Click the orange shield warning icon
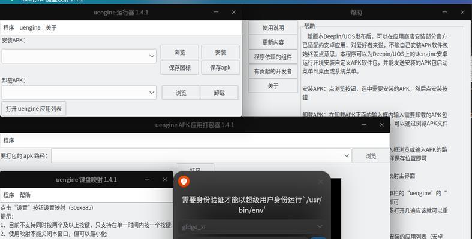Viewport: 472px width, 239px height. click(x=184, y=182)
